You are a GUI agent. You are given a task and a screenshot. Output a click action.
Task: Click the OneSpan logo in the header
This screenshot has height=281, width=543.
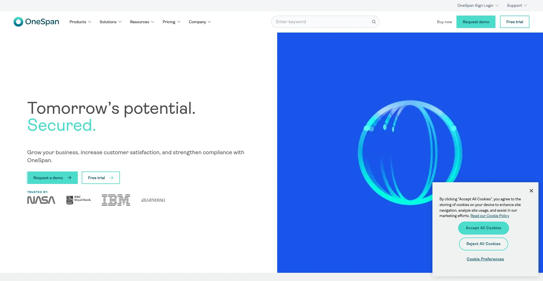[36, 22]
